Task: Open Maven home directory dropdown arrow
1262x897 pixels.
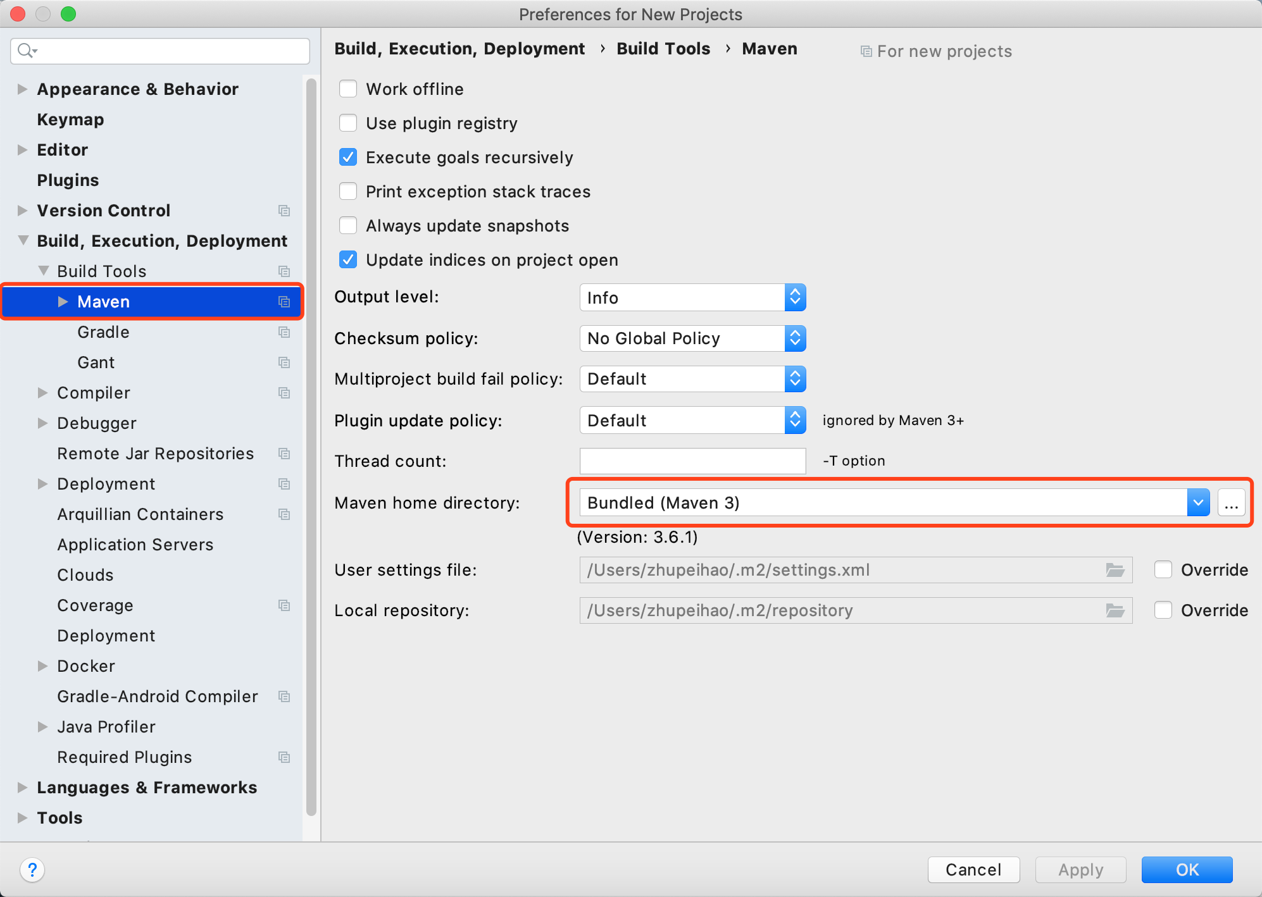Action: [1198, 503]
